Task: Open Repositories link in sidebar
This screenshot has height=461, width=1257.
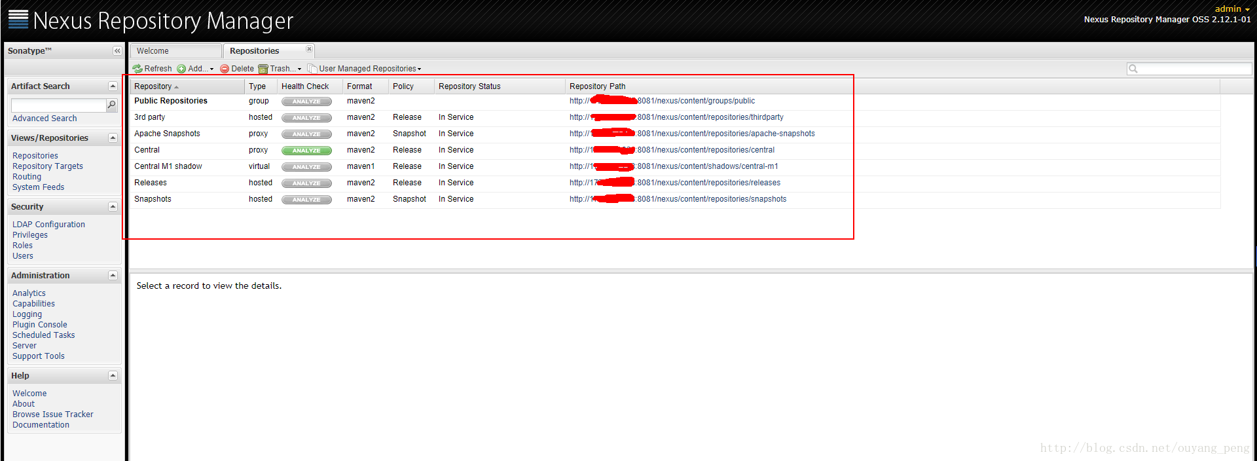Action: 35,156
